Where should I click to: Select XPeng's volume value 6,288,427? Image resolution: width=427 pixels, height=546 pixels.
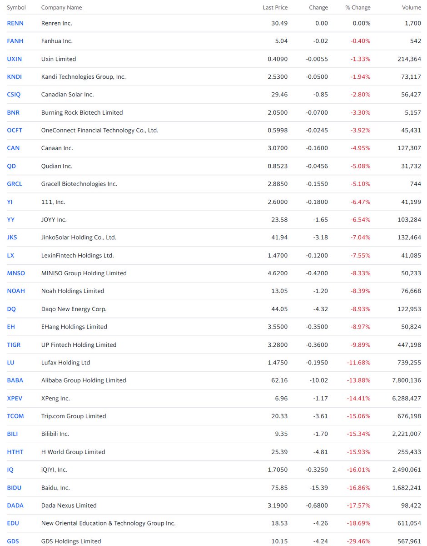click(407, 398)
